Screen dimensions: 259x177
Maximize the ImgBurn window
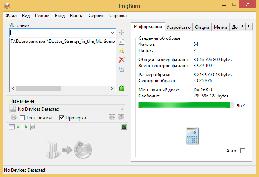pyautogui.click(x=234, y=5)
